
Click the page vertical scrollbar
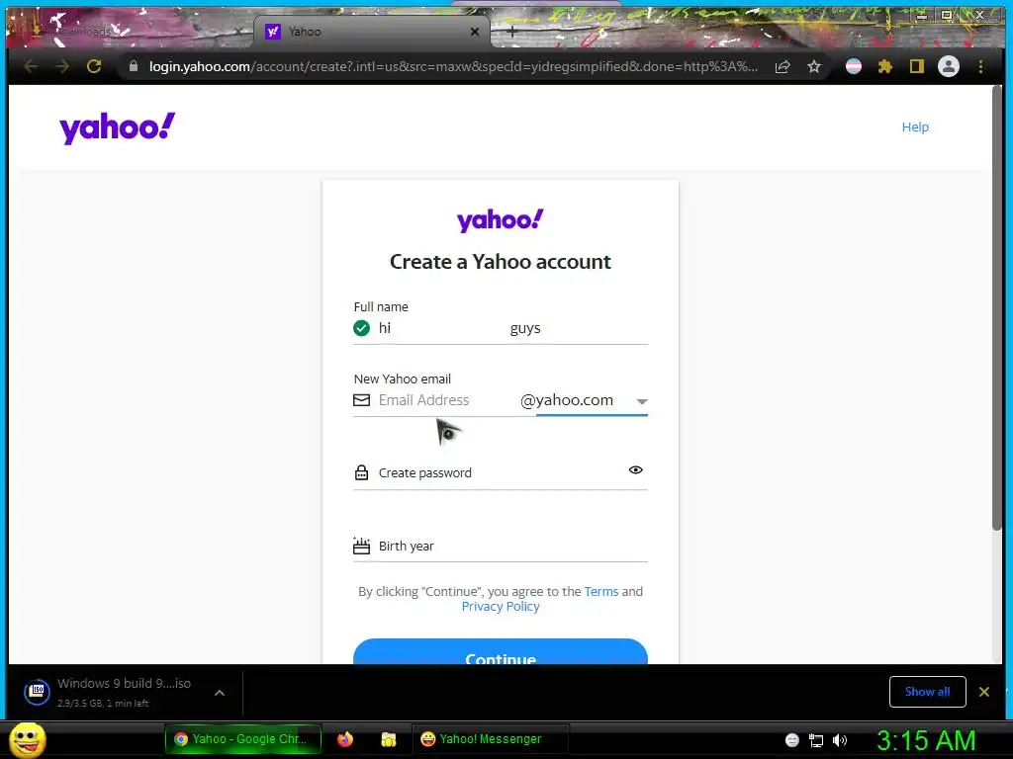tap(996, 309)
